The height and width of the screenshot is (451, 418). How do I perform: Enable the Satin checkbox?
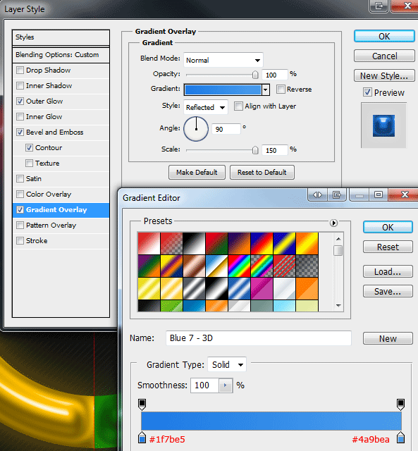point(20,179)
